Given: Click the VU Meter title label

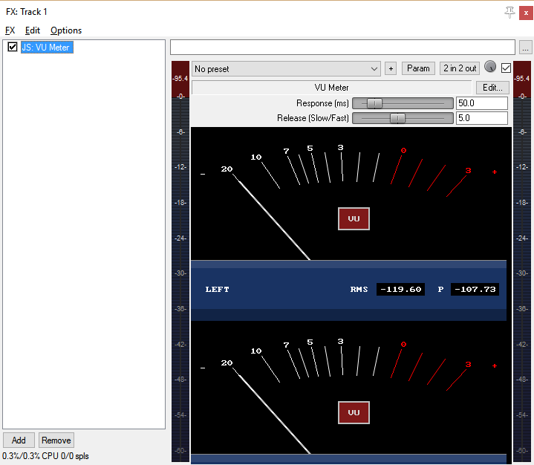Looking at the screenshot, I should pyautogui.click(x=332, y=88).
